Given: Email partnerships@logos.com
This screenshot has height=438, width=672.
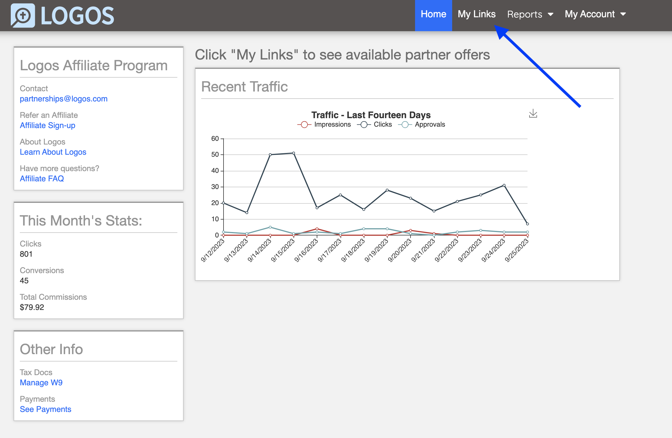Looking at the screenshot, I should [x=63, y=99].
